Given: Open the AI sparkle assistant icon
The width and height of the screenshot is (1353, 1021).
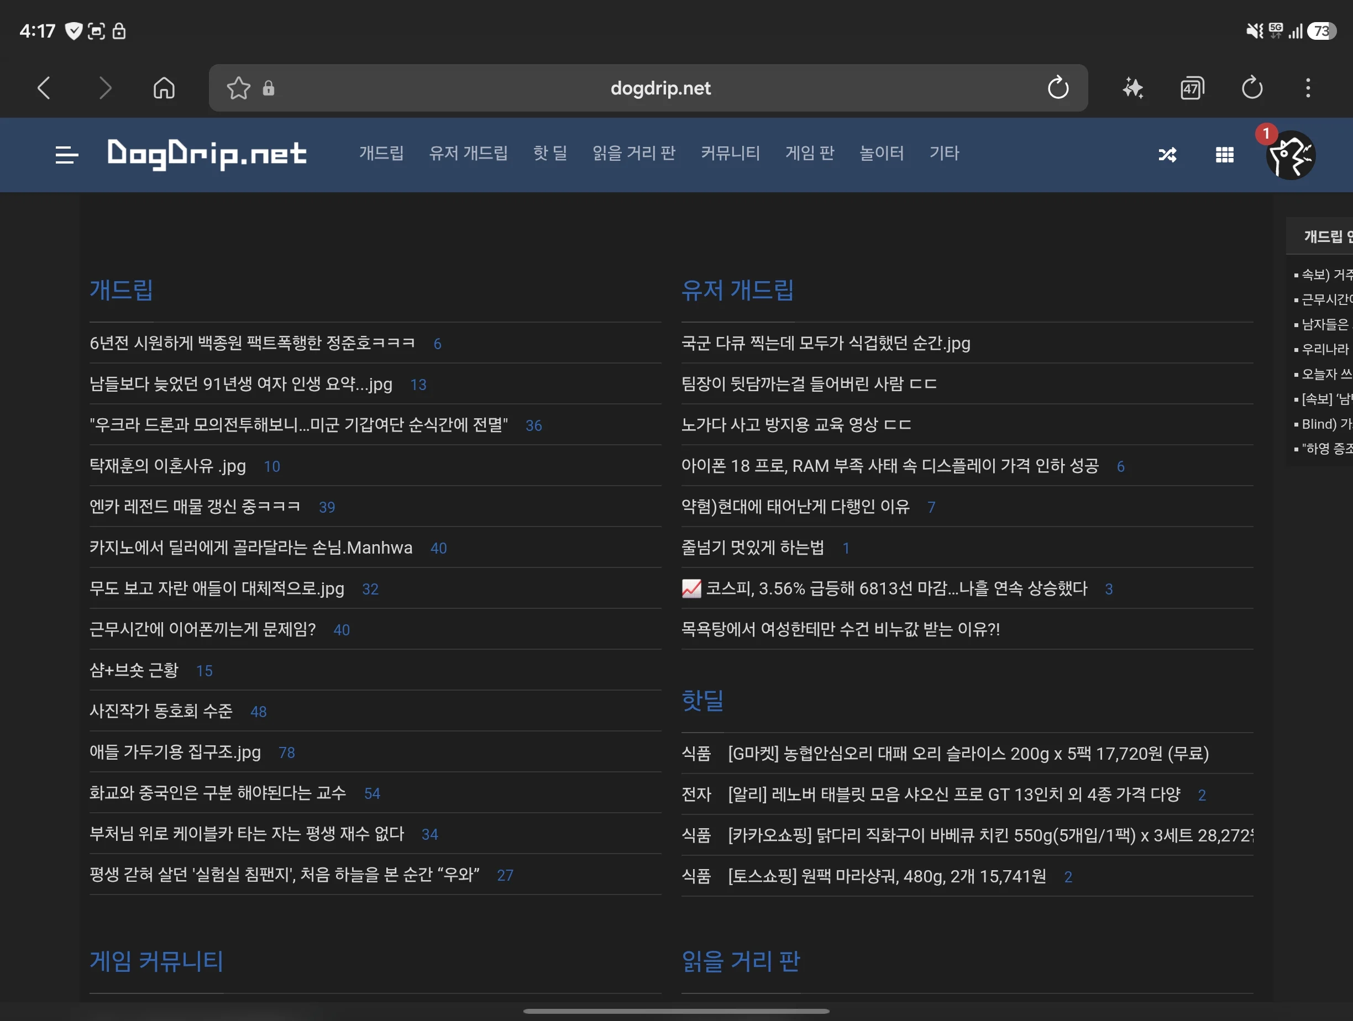Looking at the screenshot, I should (x=1133, y=88).
